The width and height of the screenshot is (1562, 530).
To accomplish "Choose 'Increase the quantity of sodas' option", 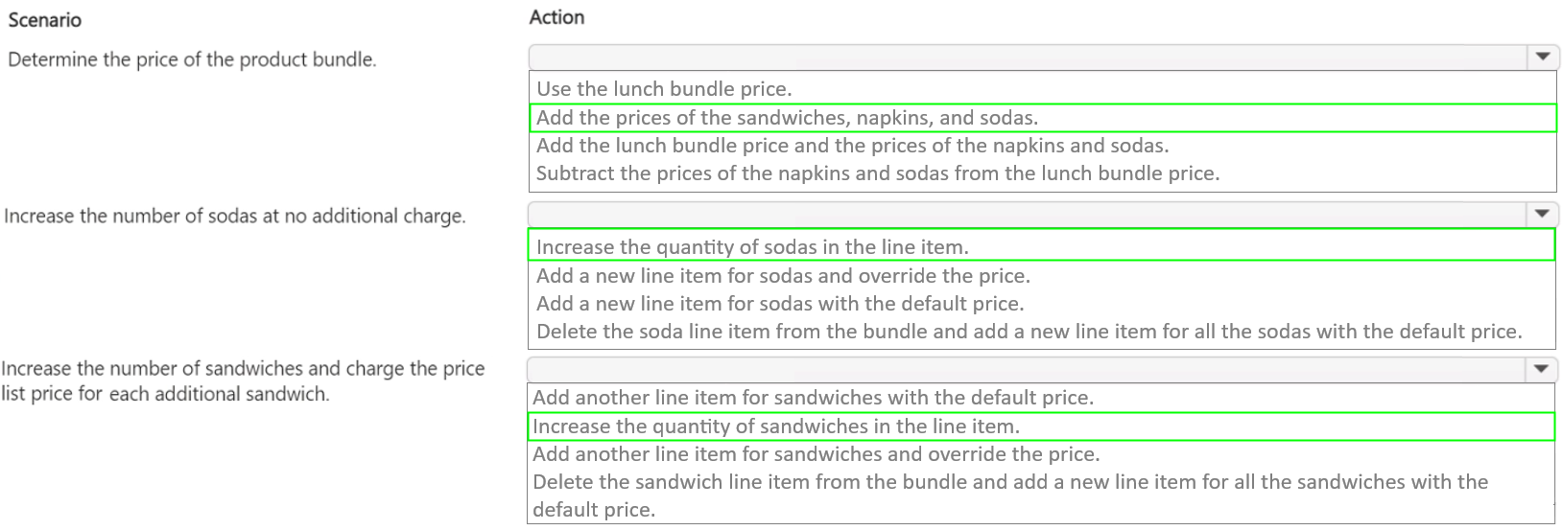I will (752, 246).
